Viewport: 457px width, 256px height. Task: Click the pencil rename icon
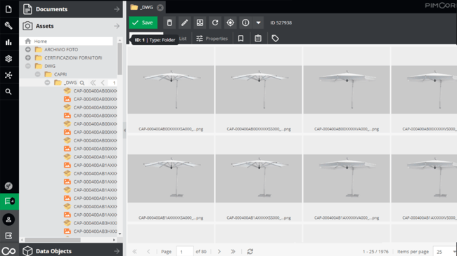184,22
